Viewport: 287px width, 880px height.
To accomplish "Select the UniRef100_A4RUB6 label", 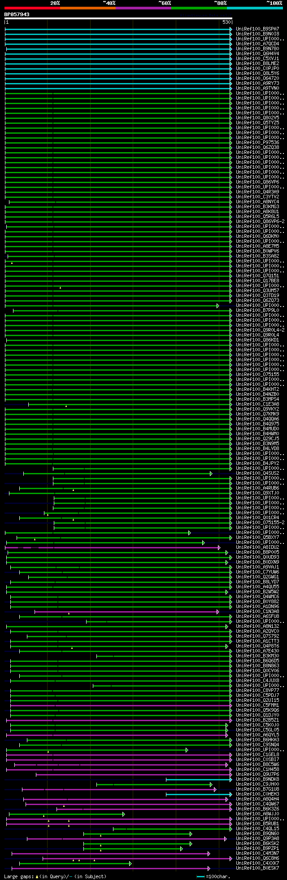I will 257,488.
